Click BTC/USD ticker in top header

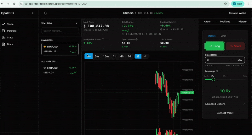pos(128,13)
